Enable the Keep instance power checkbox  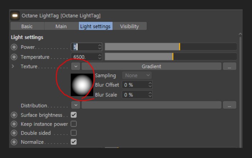pyautogui.click(x=73, y=124)
